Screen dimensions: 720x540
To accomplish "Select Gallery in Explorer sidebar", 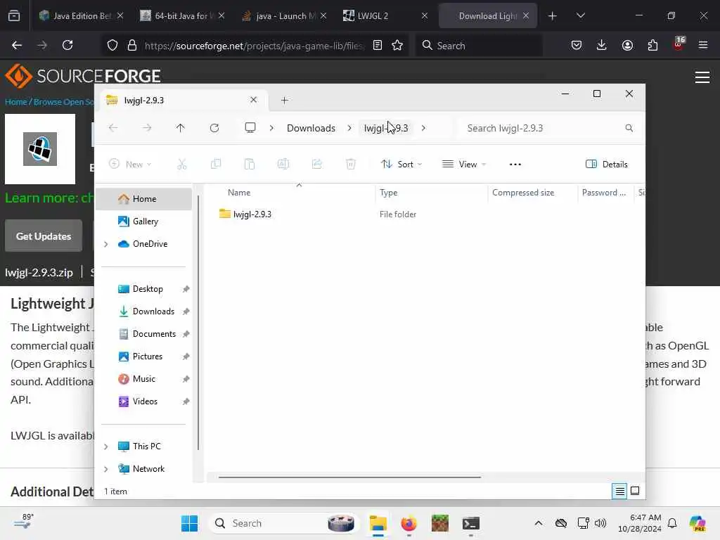I will pyautogui.click(x=145, y=221).
